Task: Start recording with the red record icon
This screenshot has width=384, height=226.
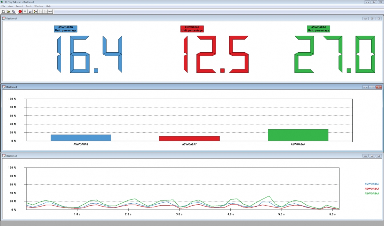Action: 20,11
